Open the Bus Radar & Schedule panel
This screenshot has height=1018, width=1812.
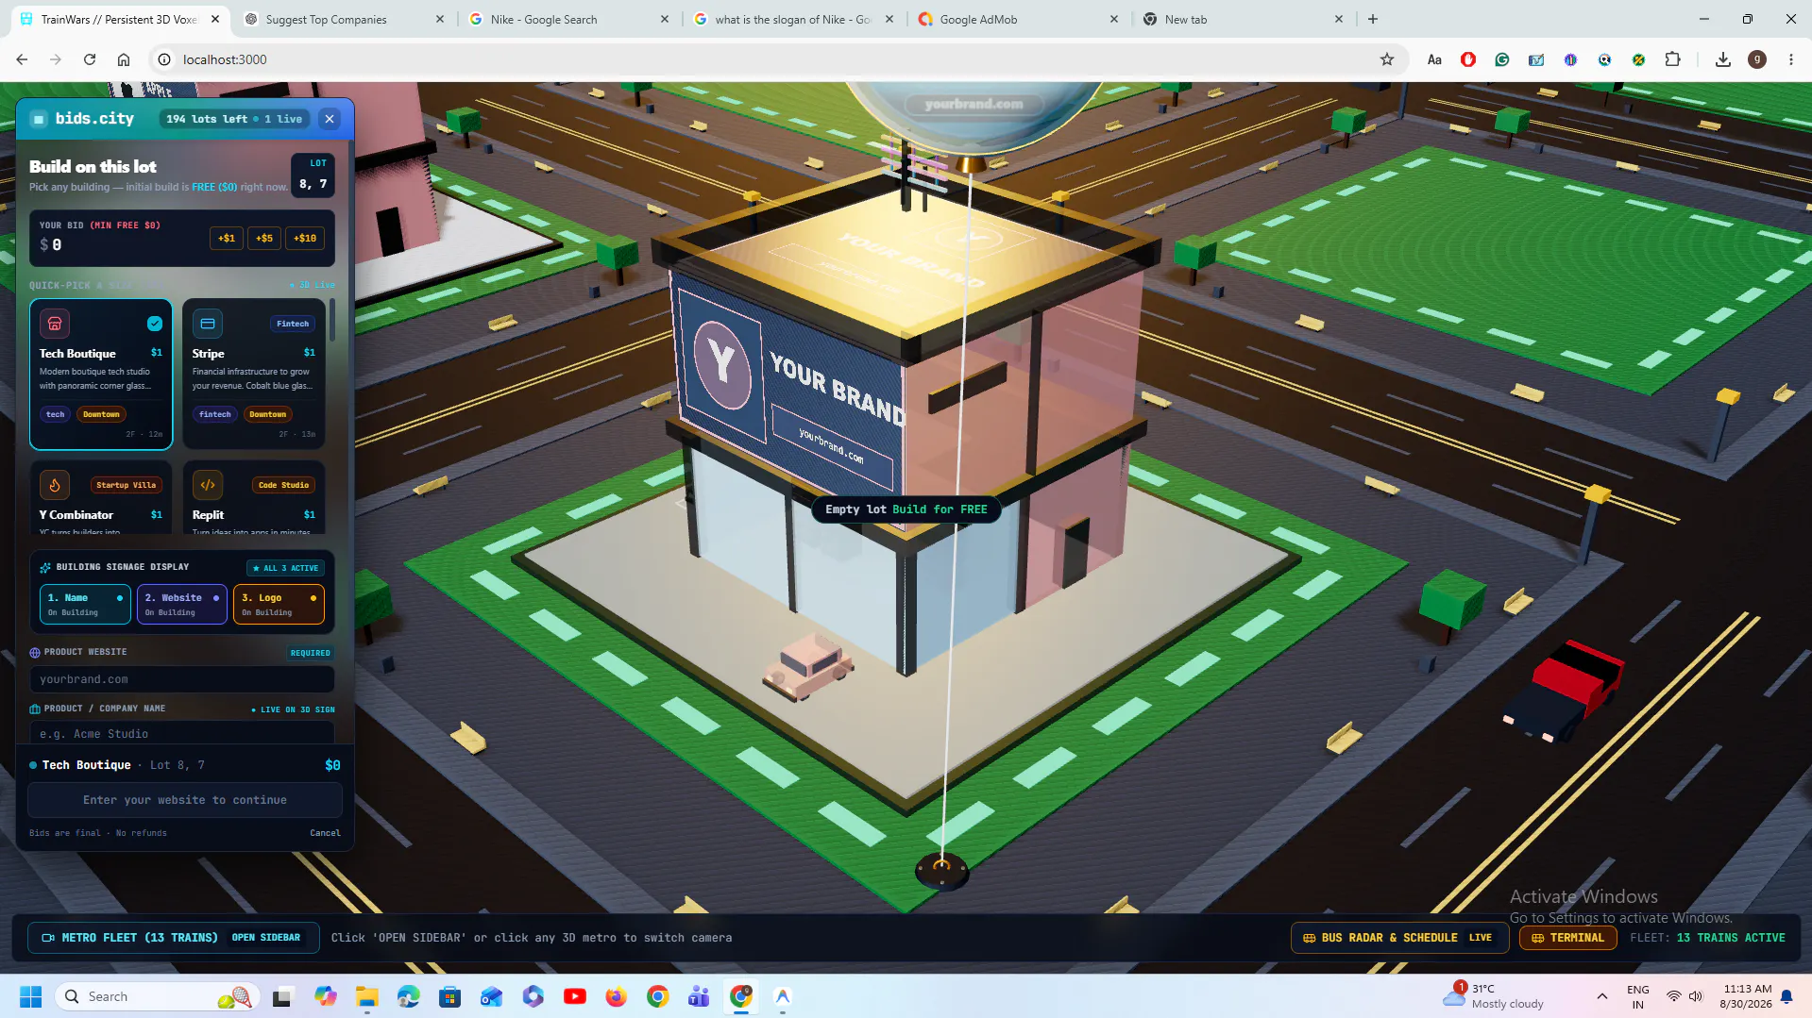(1399, 938)
